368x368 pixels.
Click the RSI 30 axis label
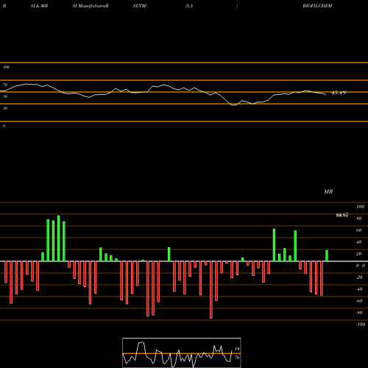click(5, 108)
